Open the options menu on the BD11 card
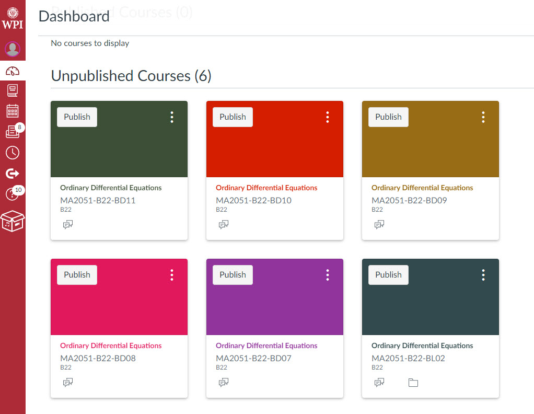The width and height of the screenshot is (534, 414). (x=172, y=117)
